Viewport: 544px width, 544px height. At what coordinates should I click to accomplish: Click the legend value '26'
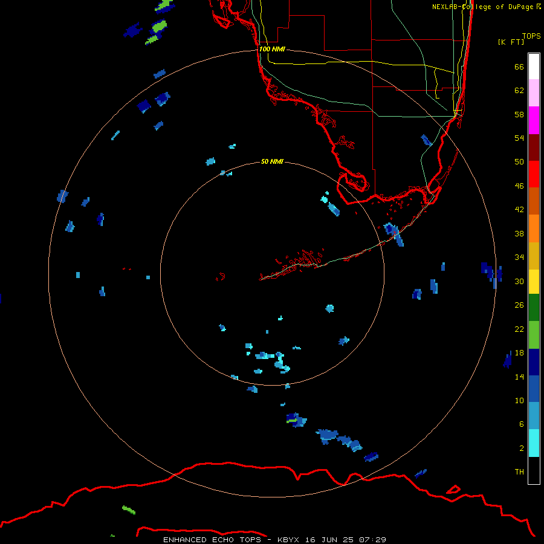click(x=519, y=305)
